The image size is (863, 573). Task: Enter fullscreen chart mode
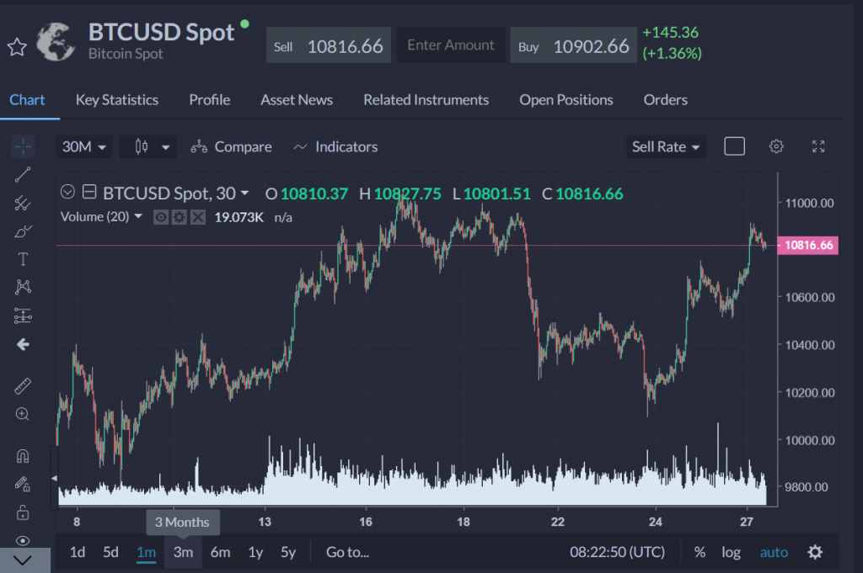(818, 146)
